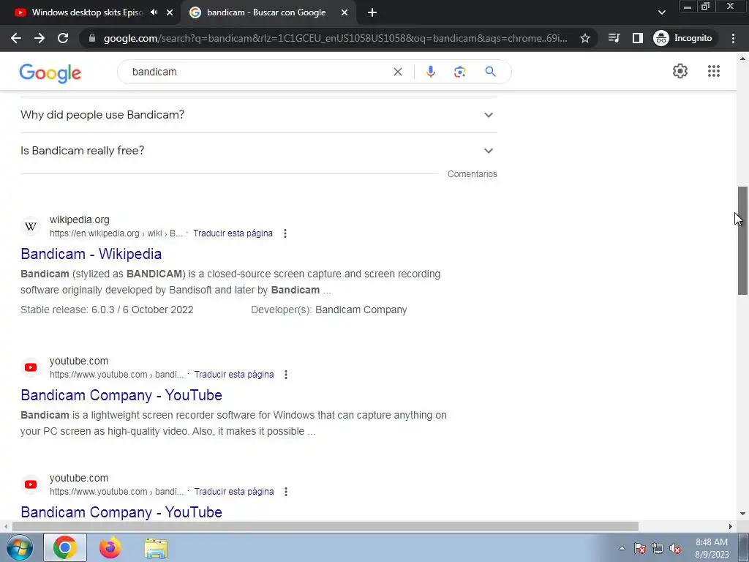The width and height of the screenshot is (749, 562).
Task: Open the tab search dropdown
Action: [661, 12]
